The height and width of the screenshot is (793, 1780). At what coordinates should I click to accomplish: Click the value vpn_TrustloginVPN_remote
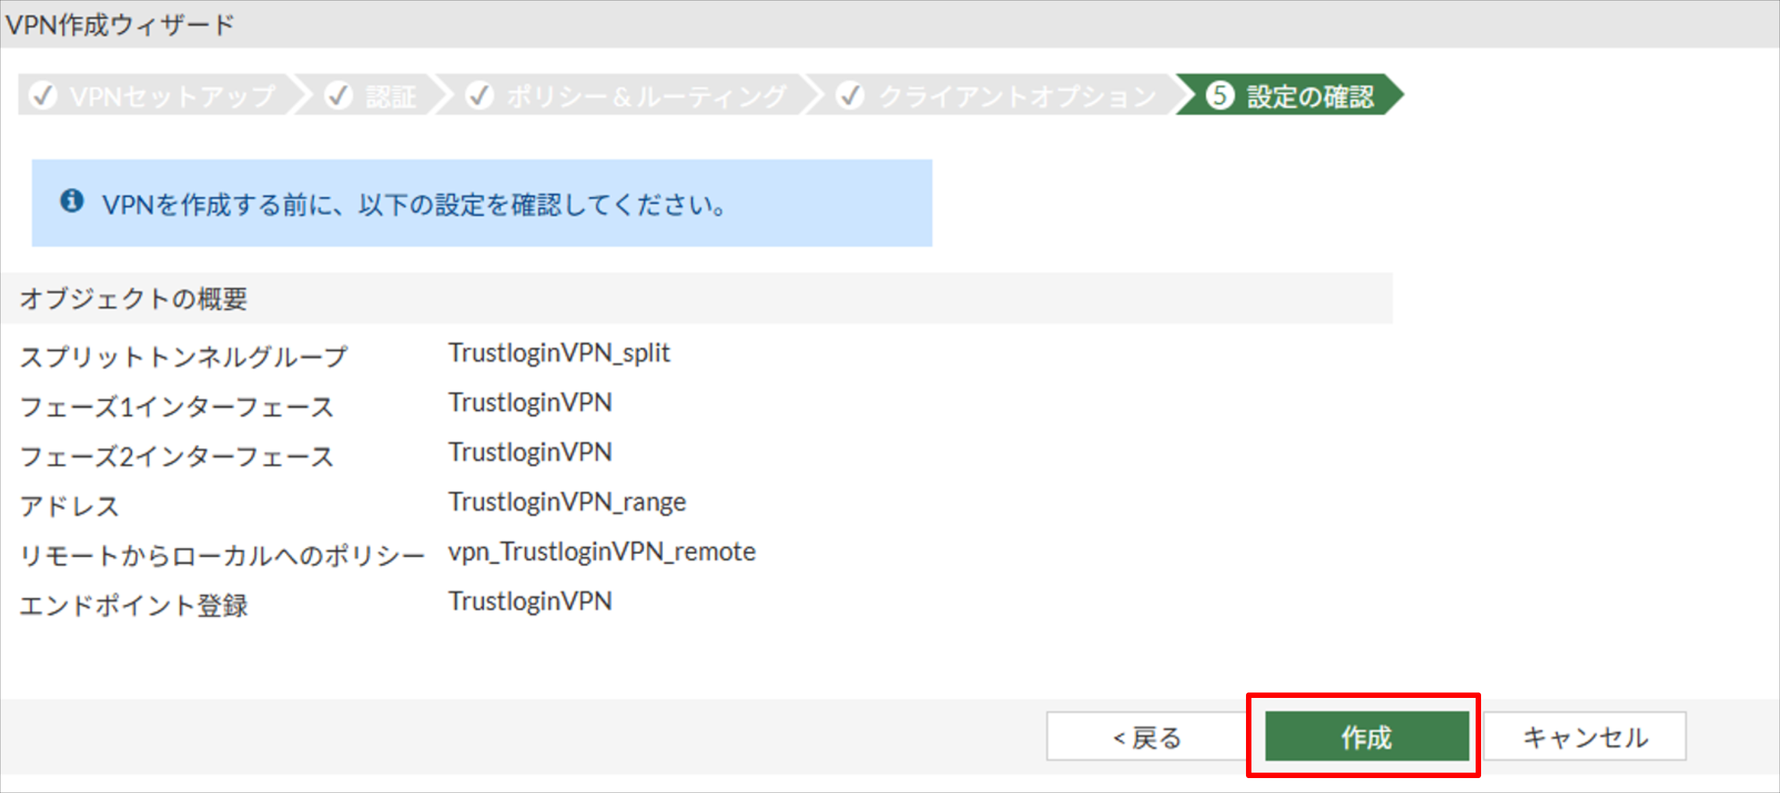point(602,551)
